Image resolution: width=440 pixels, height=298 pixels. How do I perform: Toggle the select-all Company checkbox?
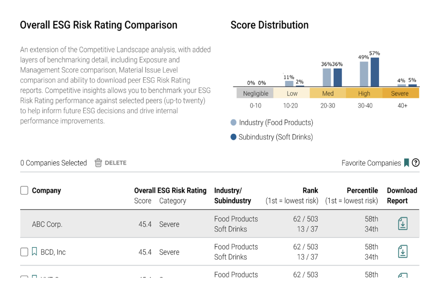pyautogui.click(x=24, y=191)
